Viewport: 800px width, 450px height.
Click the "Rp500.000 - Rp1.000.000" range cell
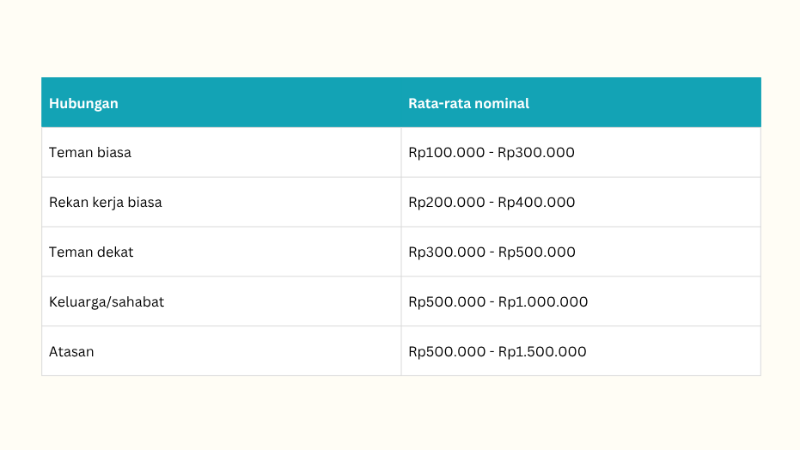[x=498, y=302]
